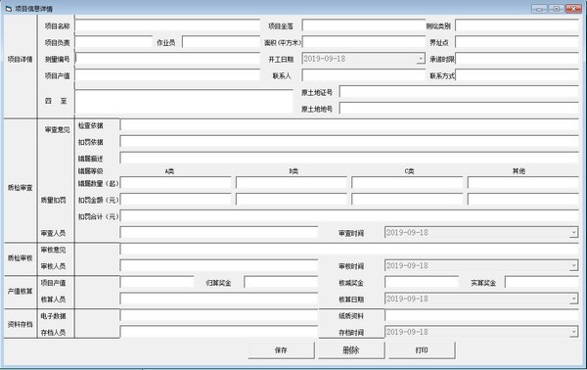587x370 pixels.
Task: Focus the 归算奖金 input field
Action: coord(281,282)
